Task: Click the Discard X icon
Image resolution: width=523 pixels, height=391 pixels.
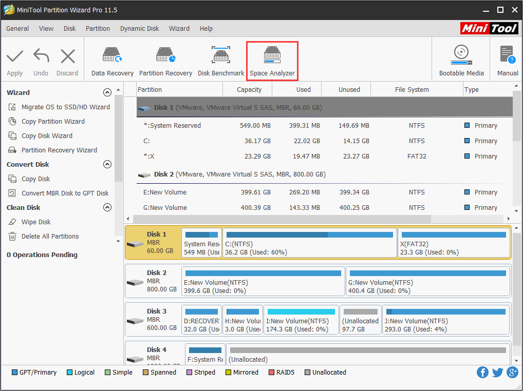Action: click(x=68, y=56)
